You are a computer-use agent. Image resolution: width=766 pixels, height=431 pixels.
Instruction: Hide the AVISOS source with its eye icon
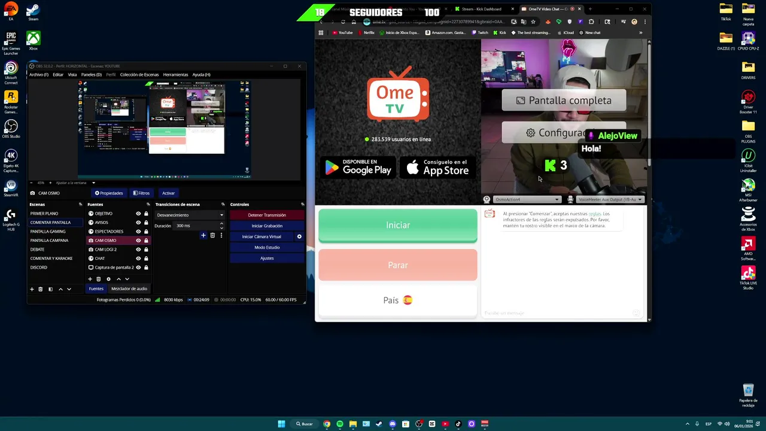(x=138, y=223)
